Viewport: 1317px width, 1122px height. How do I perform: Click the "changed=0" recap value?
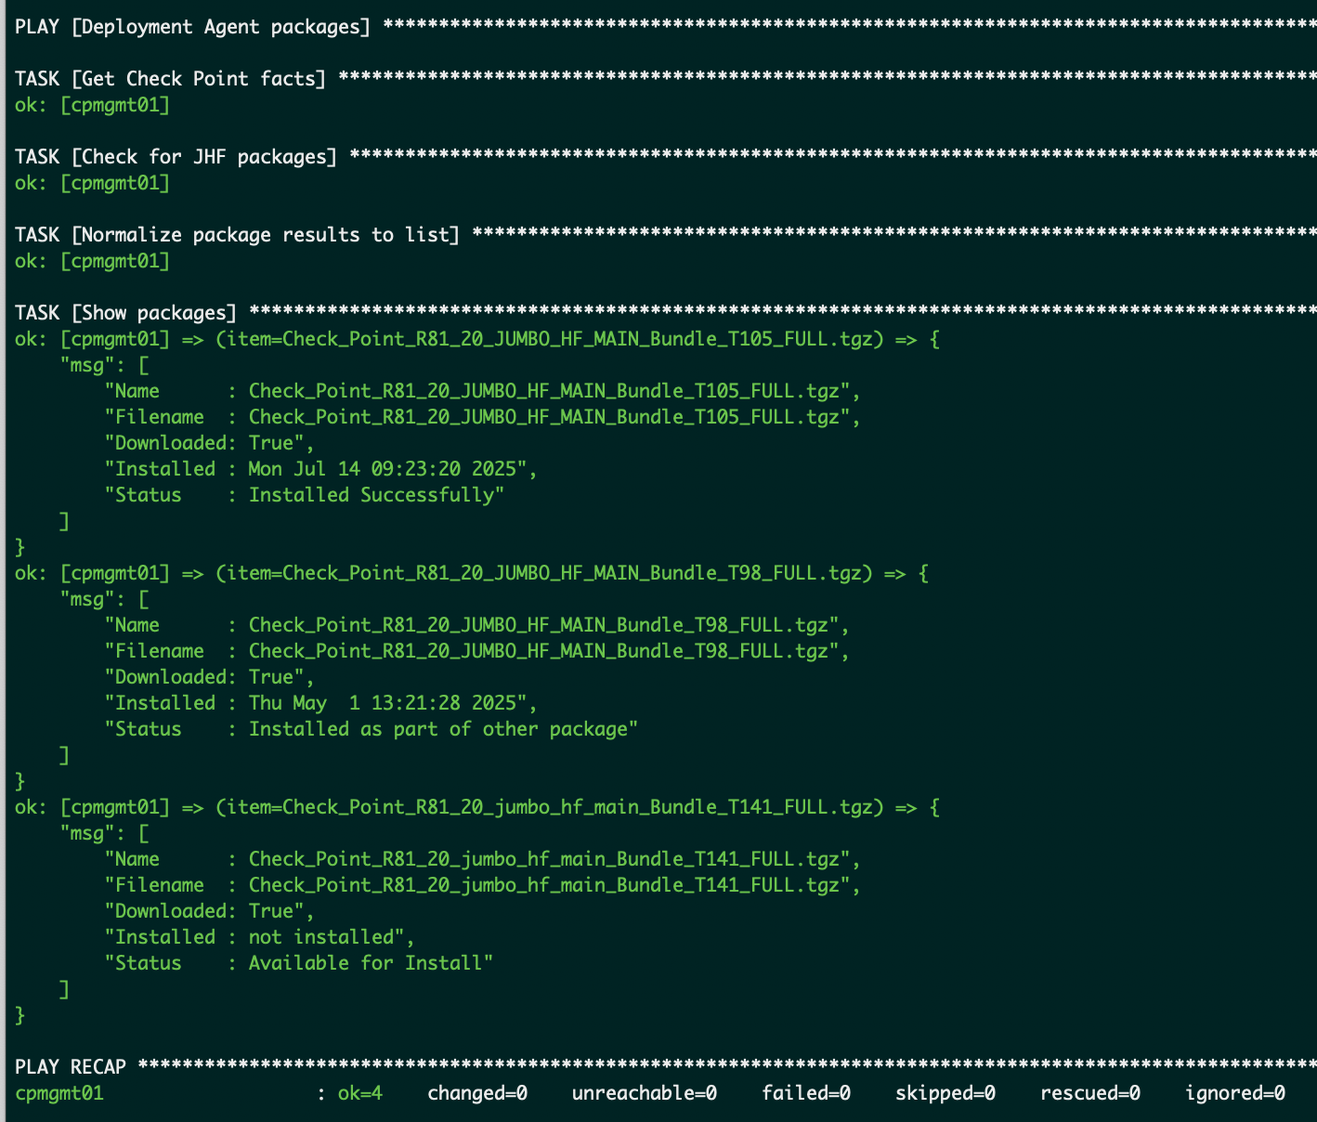coord(477,1093)
